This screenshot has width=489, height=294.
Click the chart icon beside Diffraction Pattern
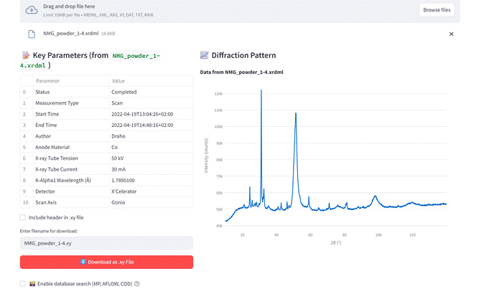204,55
